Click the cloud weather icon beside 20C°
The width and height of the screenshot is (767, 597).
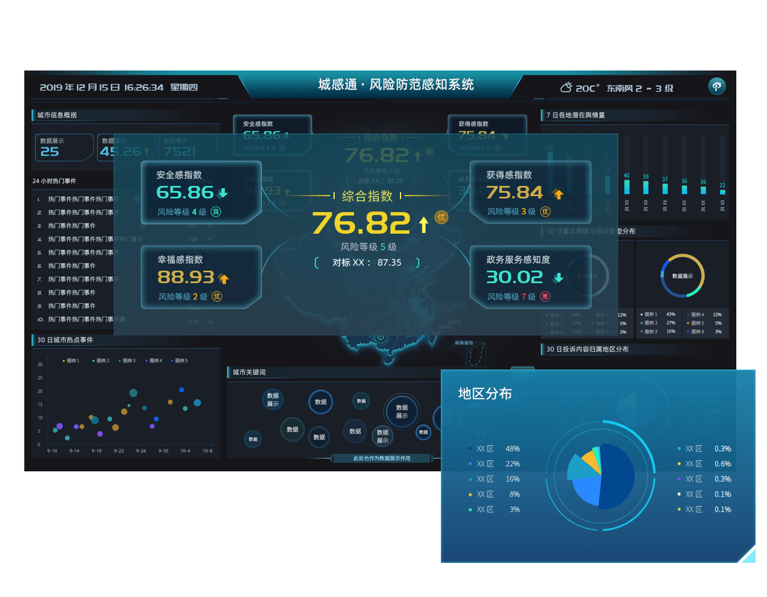[x=566, y=88]
